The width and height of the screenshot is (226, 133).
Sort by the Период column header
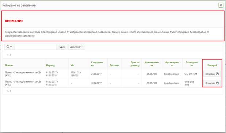[x=50, y=65]
